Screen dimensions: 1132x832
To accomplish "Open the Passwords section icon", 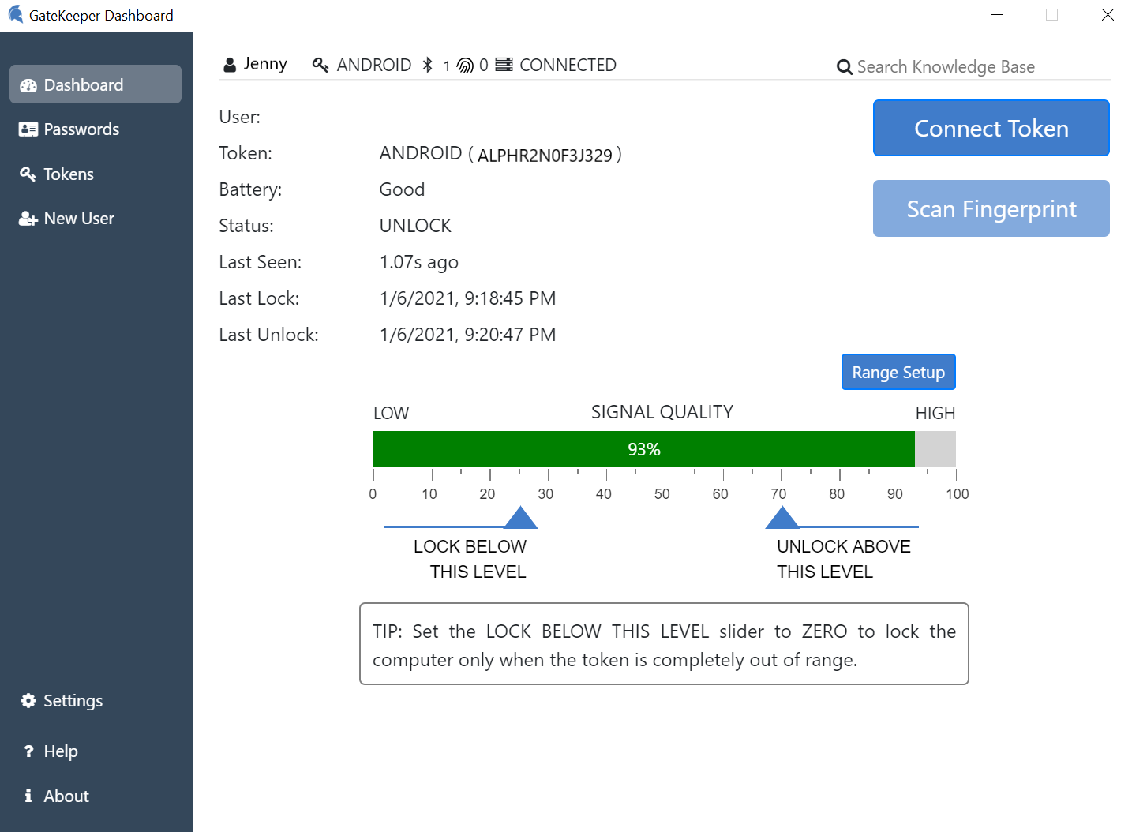I will pos(28,129).
